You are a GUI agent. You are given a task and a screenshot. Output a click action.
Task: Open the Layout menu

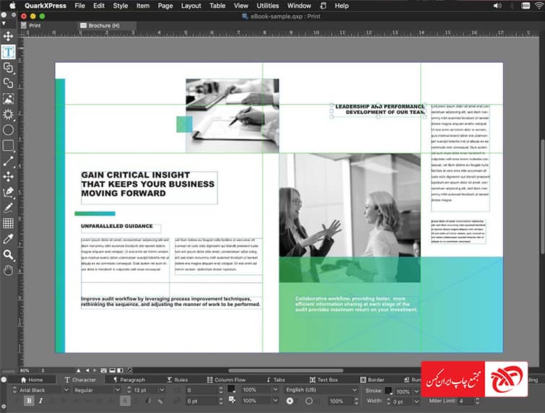pyautogui.click(x=191, y=6)
